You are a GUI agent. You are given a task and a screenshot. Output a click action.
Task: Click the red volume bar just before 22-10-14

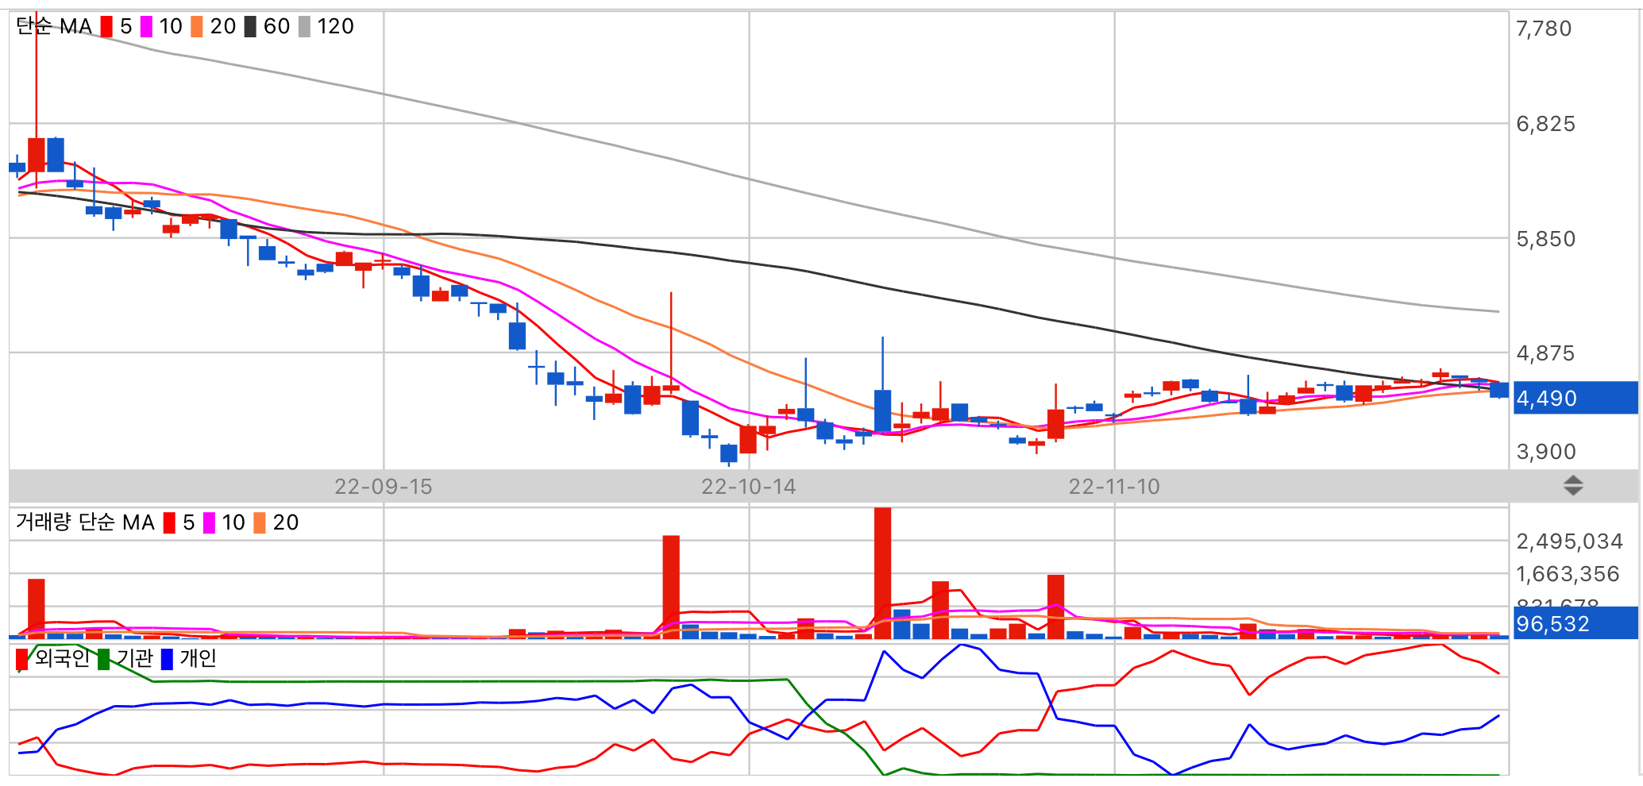(x=671, y=588)
